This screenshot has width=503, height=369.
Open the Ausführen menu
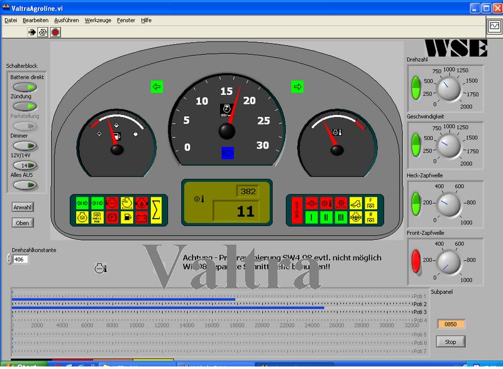tap(67, 20)
